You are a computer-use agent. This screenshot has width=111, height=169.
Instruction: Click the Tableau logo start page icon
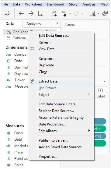[7, 13]
